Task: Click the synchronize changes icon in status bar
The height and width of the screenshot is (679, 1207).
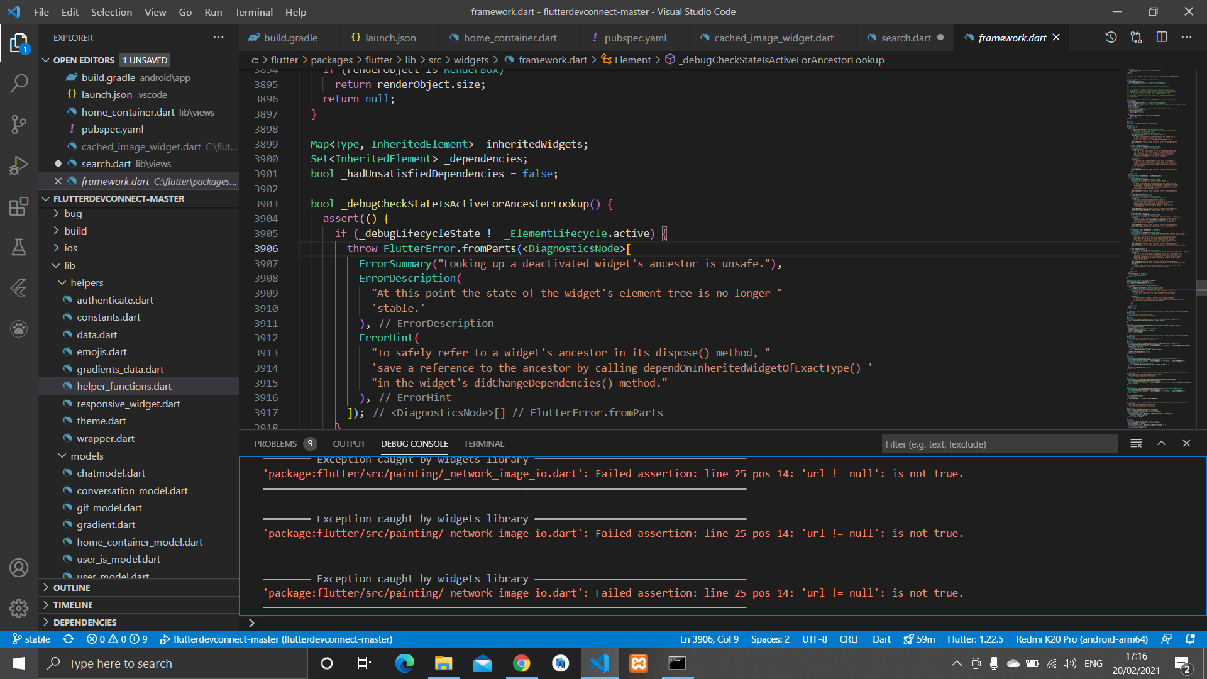Action: pyautogui.click(x=69, y=639)
